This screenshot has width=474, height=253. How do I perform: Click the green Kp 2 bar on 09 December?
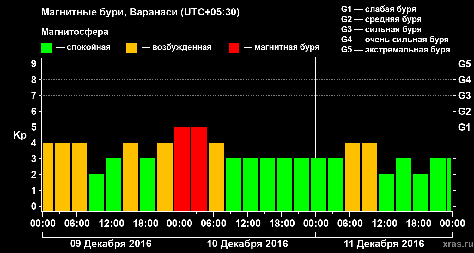[97, 193]
